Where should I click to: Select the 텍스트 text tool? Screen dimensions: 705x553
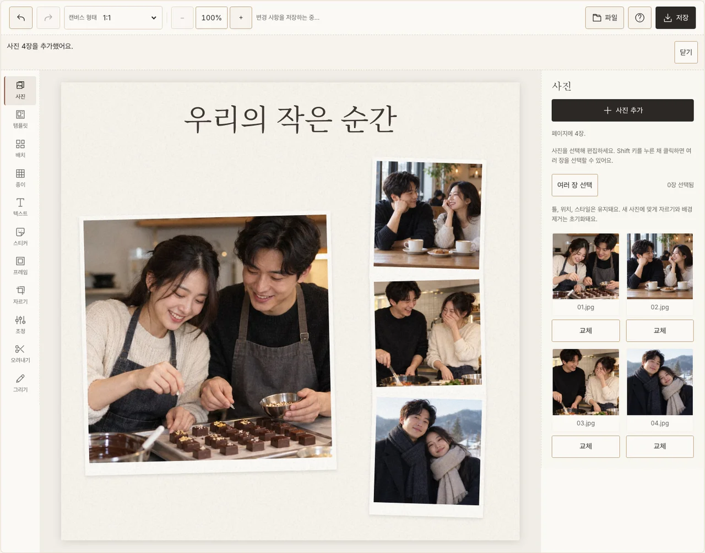[20, 207]
